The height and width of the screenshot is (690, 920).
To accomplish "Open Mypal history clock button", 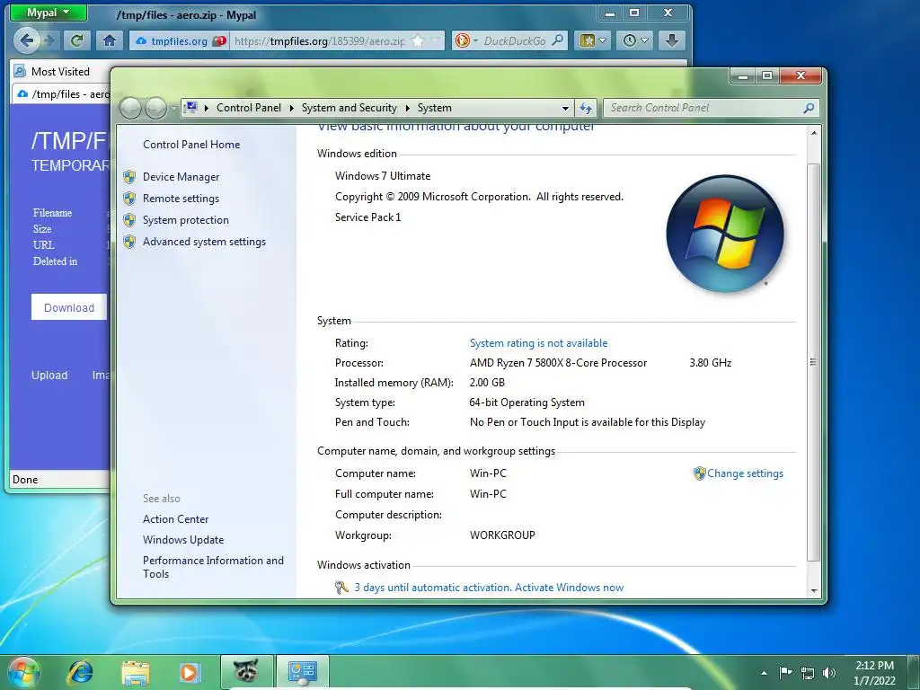I will click(x=635, y=40).
